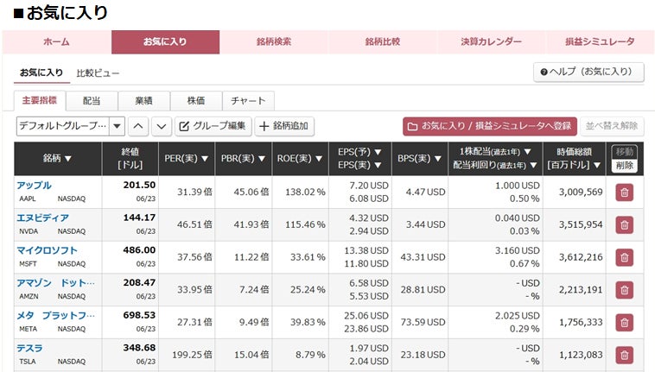Delete the アマゾン row with trash icon
The height and width of the screenshot is (372, 655).
624,290
